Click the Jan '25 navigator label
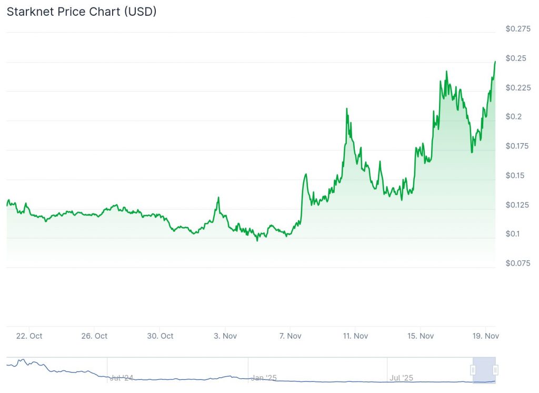 [x=263, y=378]
